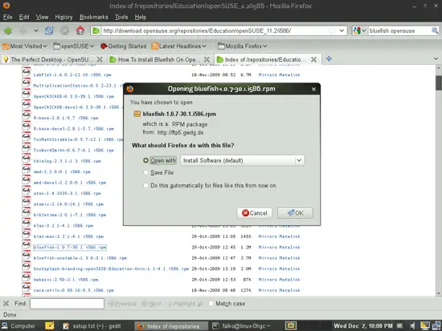Click the Reload page icon
This screenshot has height=331, width=442.
pos(49,30)
